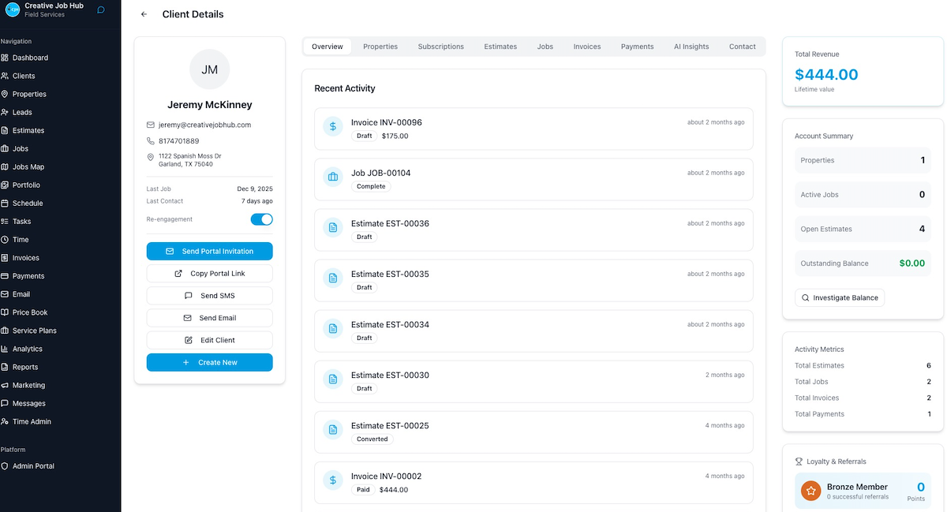Click the dollar icon on Invoice INV-00096
This screenshot has height=512, width=947.
coord(331,126)
